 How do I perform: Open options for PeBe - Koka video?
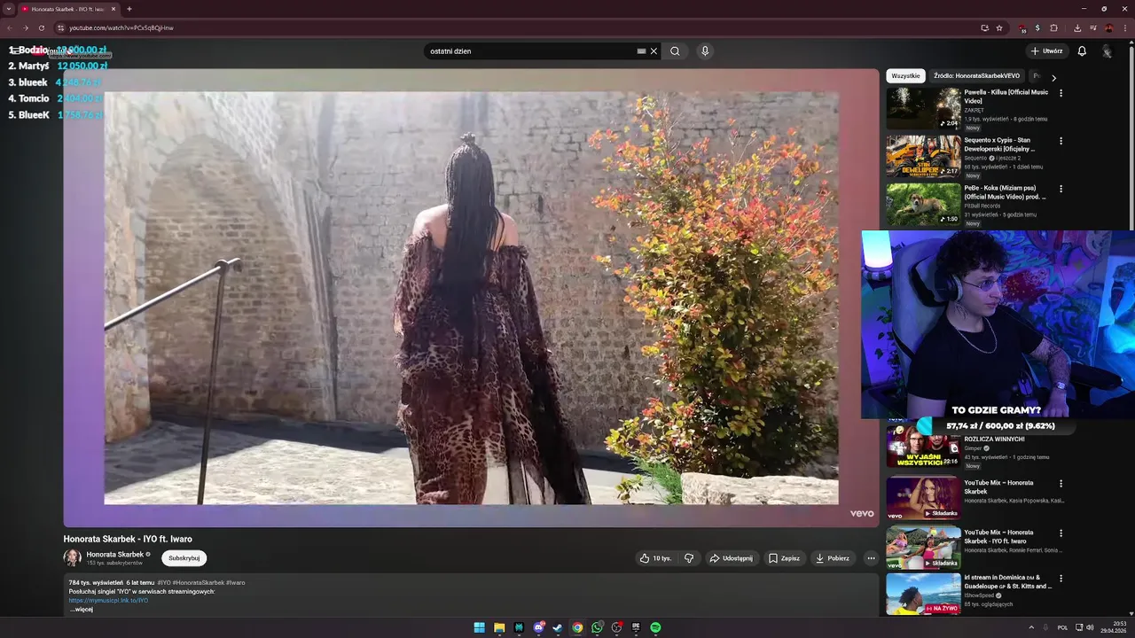tap(1061, 189)
